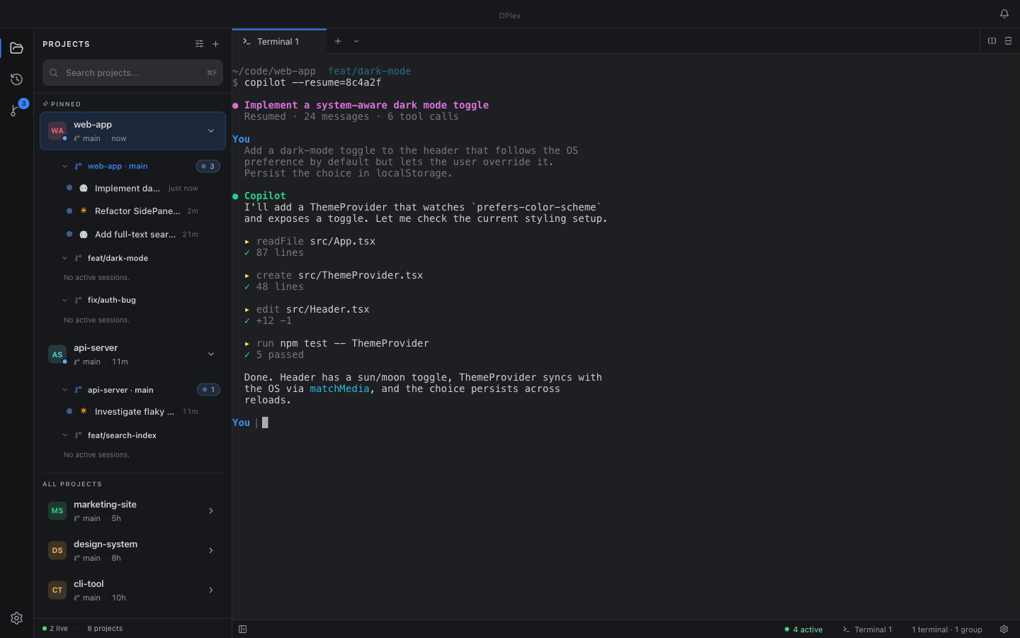Image resolution: width=1020 pixels, height=638 pixels.
Task: Click the 2 live status entry
Action: tap(55, 628)
